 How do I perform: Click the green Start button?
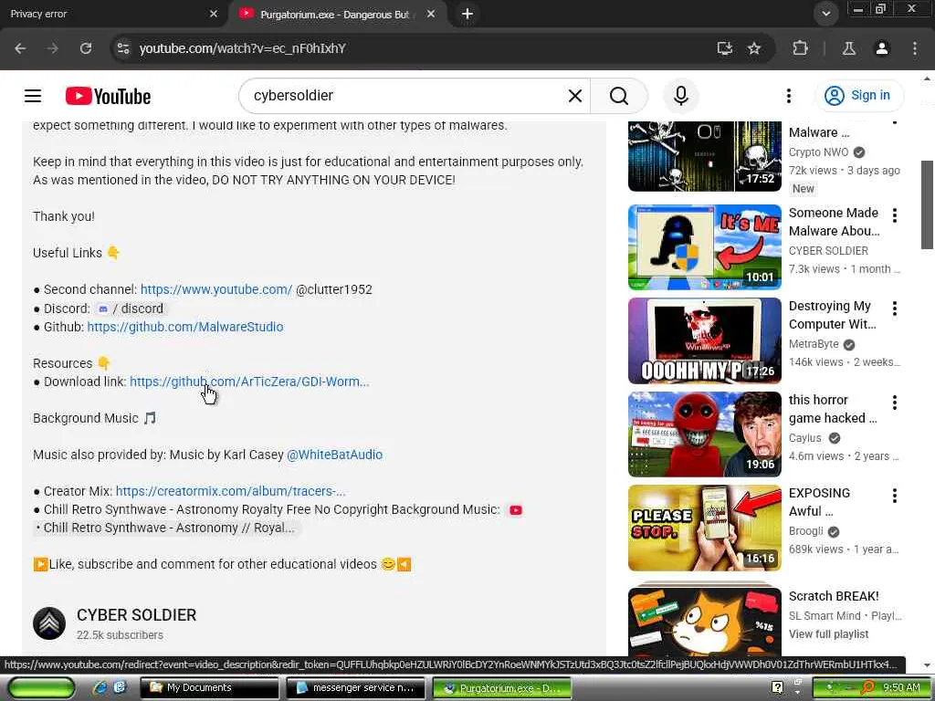[x=40, y=688]
